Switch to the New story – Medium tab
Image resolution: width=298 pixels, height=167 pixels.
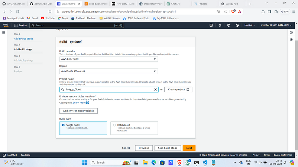123,4
